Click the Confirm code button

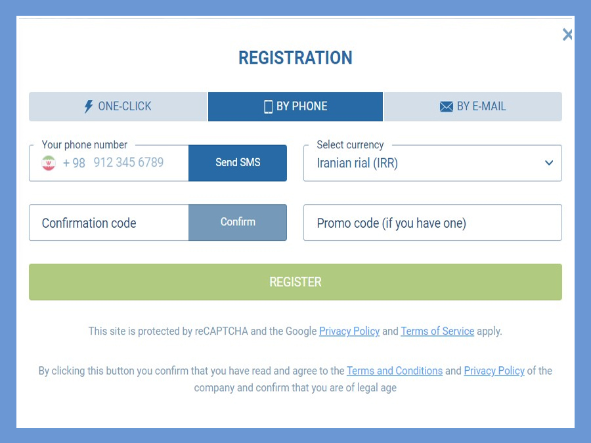[x=238, y=222]
